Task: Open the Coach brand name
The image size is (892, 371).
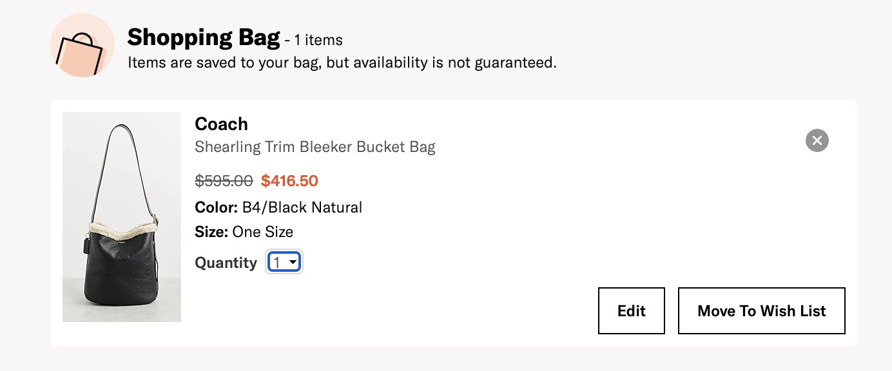Action: click(221, 124)
